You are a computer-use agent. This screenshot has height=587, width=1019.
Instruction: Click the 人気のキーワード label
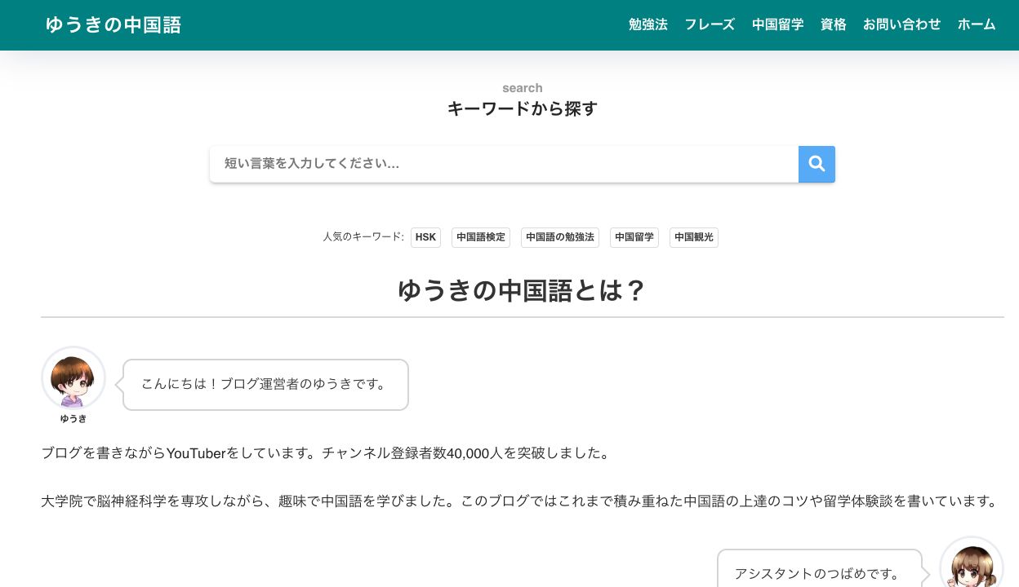363,237
